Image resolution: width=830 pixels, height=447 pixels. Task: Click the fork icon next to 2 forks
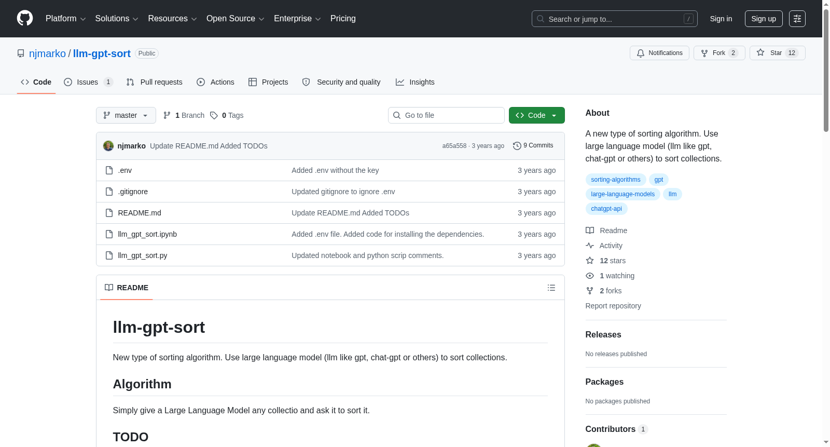(590, 291)
